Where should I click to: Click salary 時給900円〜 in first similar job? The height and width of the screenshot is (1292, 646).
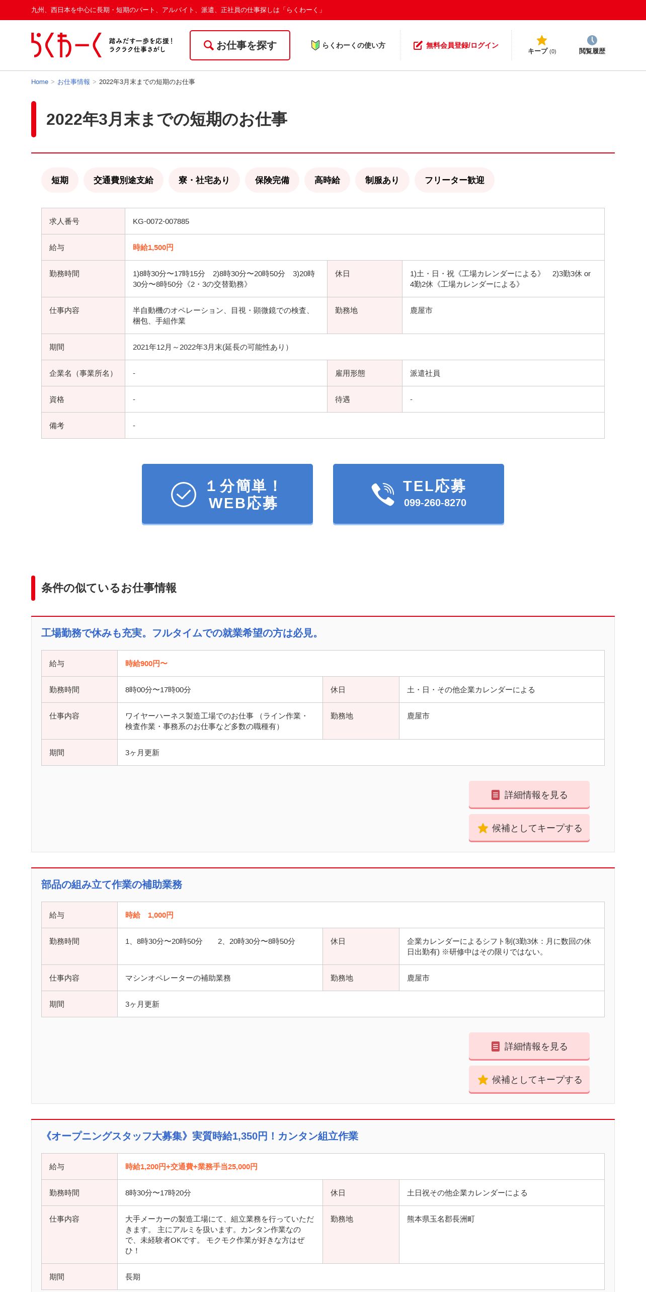coord(146,664)
